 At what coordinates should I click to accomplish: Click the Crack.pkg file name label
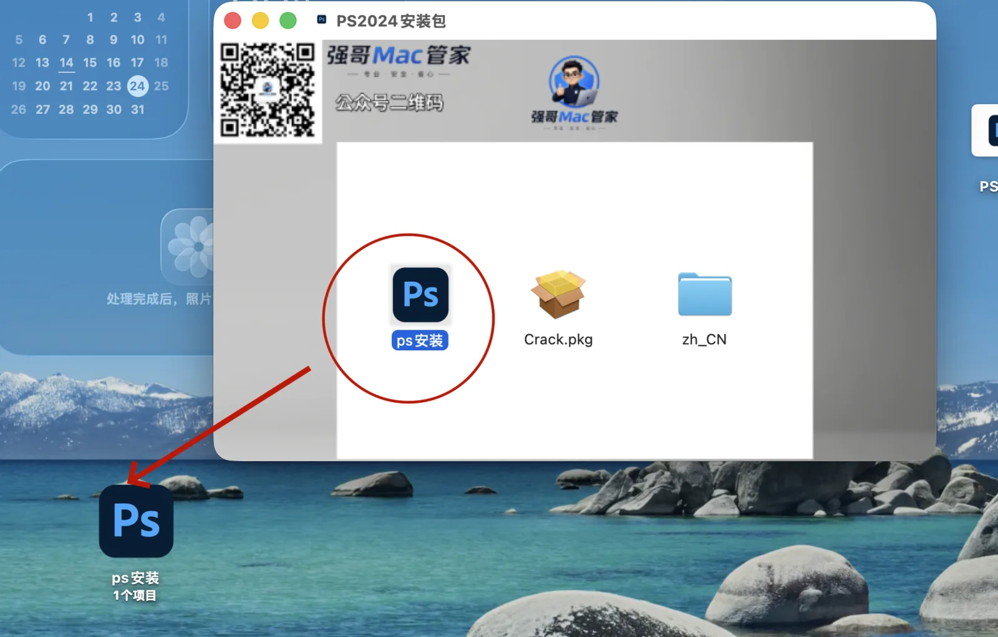[558, 340]
